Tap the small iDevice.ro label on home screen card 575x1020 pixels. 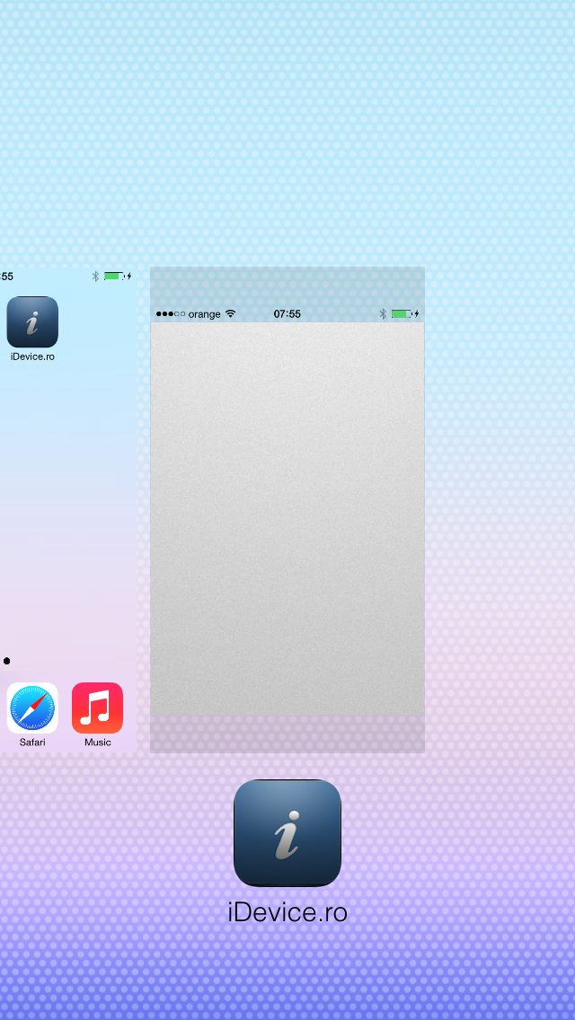[x=32, y=356]
